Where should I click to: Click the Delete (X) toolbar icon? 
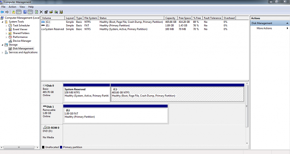click(41, 12)
